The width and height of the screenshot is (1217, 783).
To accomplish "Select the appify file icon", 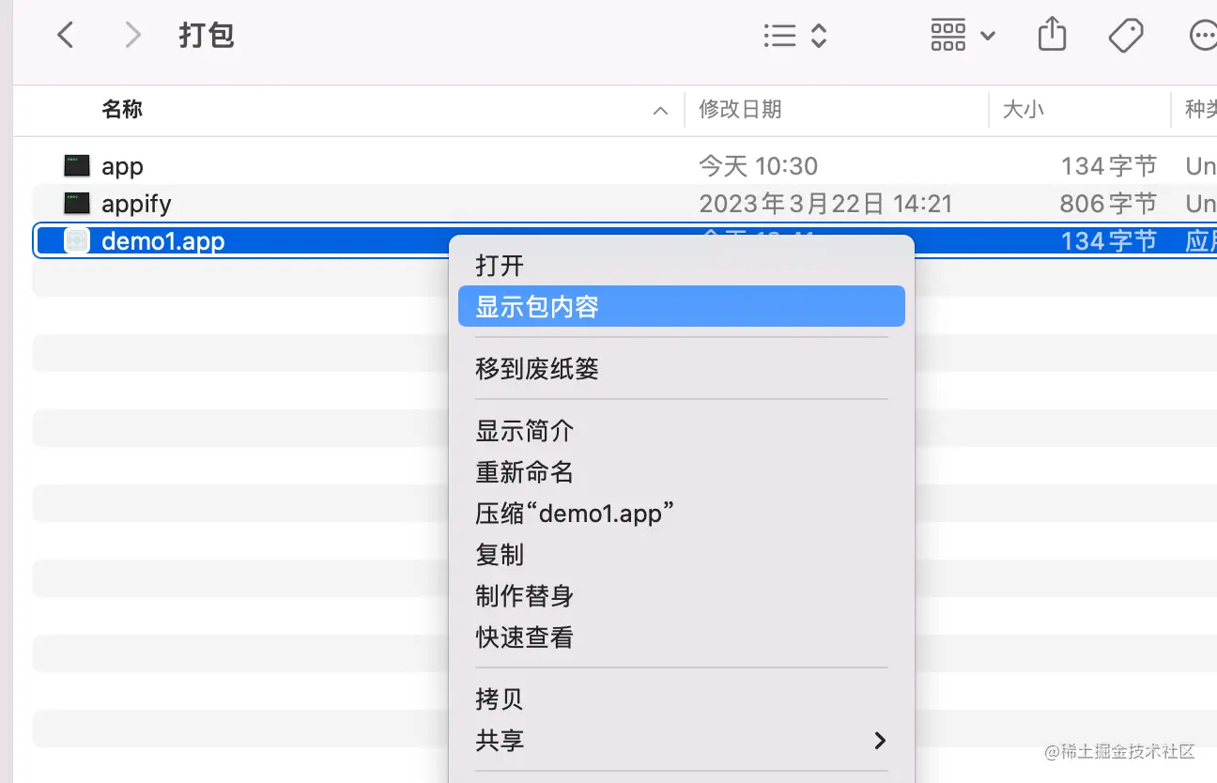I will click(77, 203).
